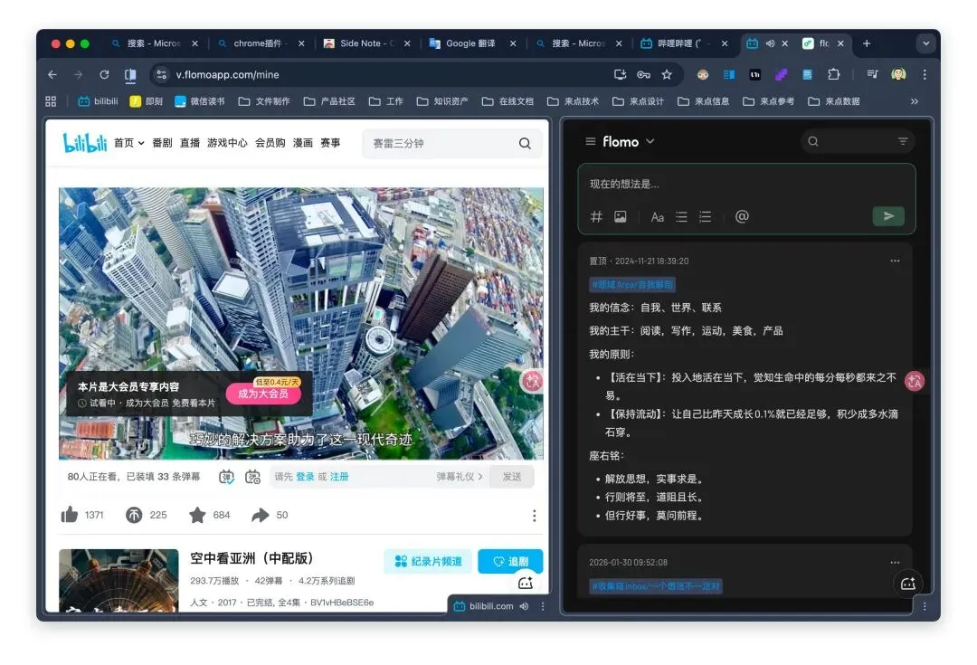Give coins to the video
This screenshot has height=665, width=977.
coord(134,515)
